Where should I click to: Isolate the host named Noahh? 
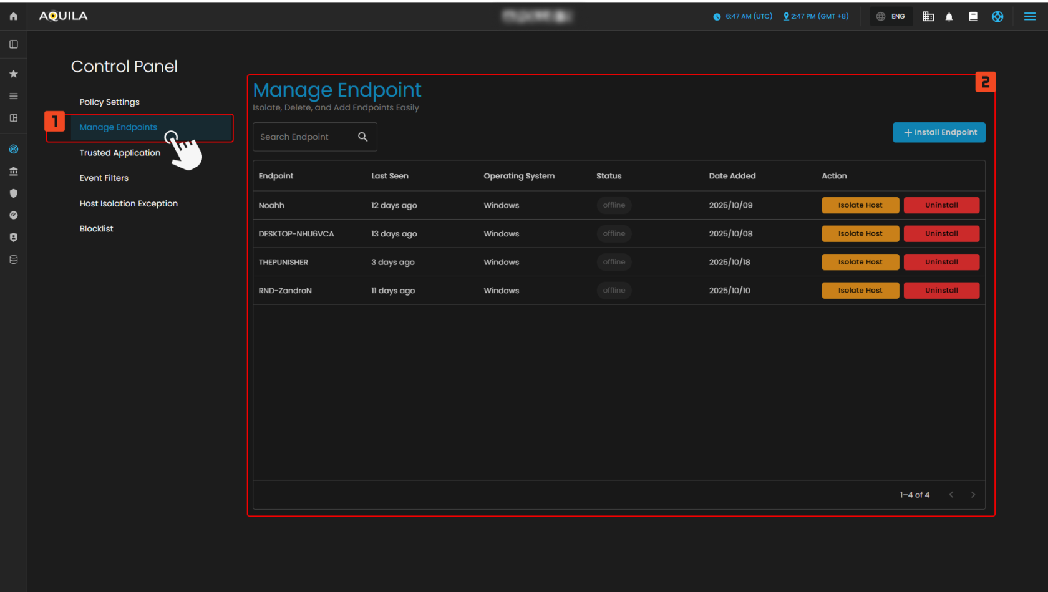(x=860, y=205)
